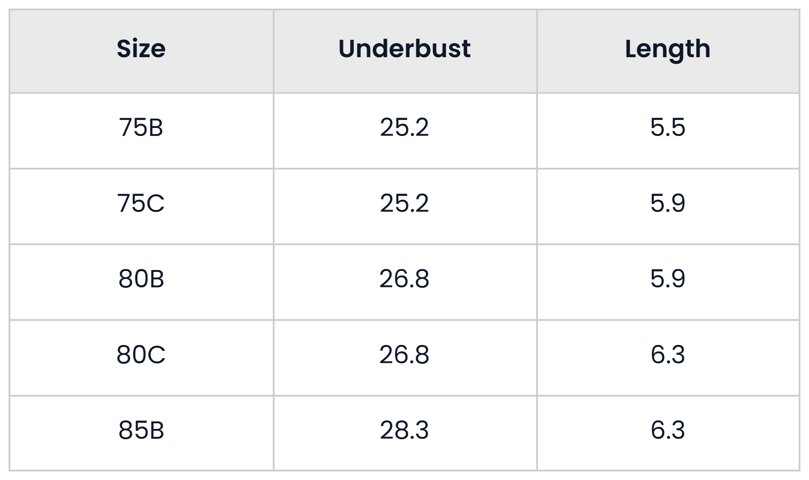Click length 6.3 in 85B row

[x=668, y=430]
